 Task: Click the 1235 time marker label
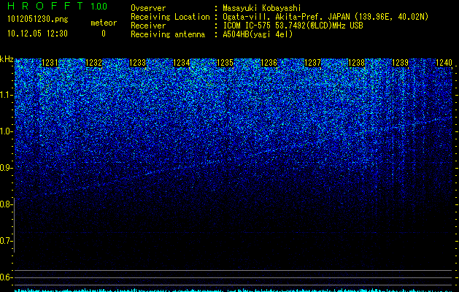[225, 63]
